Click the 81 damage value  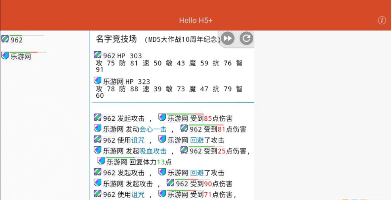tap(222, 129)
